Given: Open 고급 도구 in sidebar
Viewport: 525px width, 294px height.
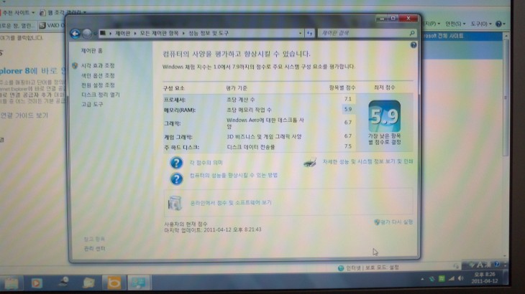Looking at the screenshot, I should coord(92,105).
